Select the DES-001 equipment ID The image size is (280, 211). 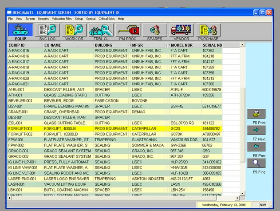(15, 117)
